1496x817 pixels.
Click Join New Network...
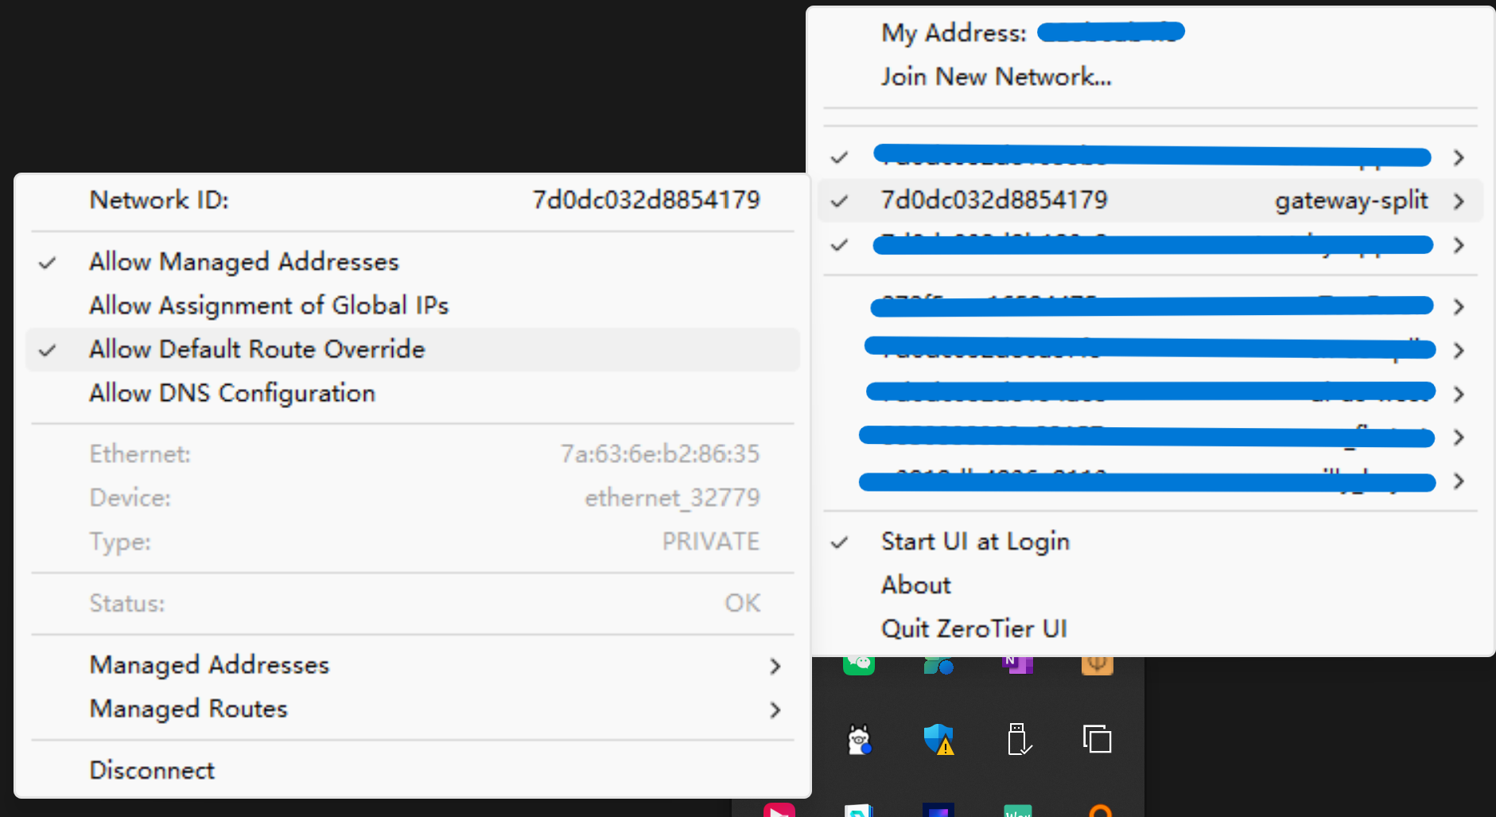1150,76
